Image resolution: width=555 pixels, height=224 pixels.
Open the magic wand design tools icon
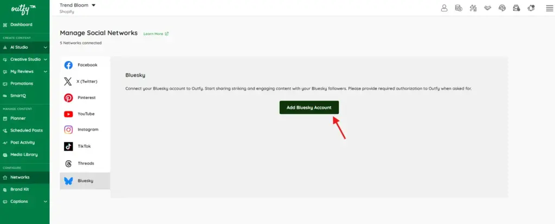tap(473, 8)
